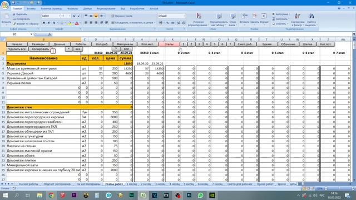Click Find and Select (Найти и выделить)

click(x=311, y=19)
